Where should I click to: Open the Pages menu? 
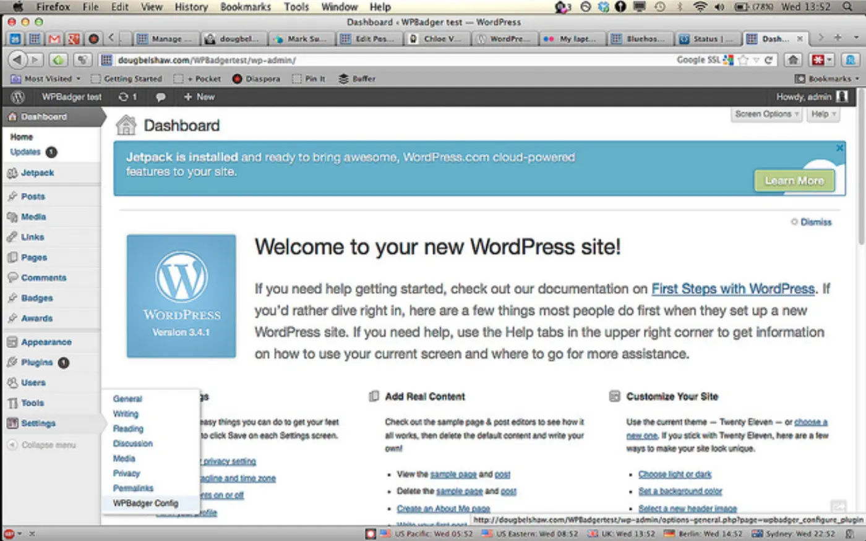34,258
